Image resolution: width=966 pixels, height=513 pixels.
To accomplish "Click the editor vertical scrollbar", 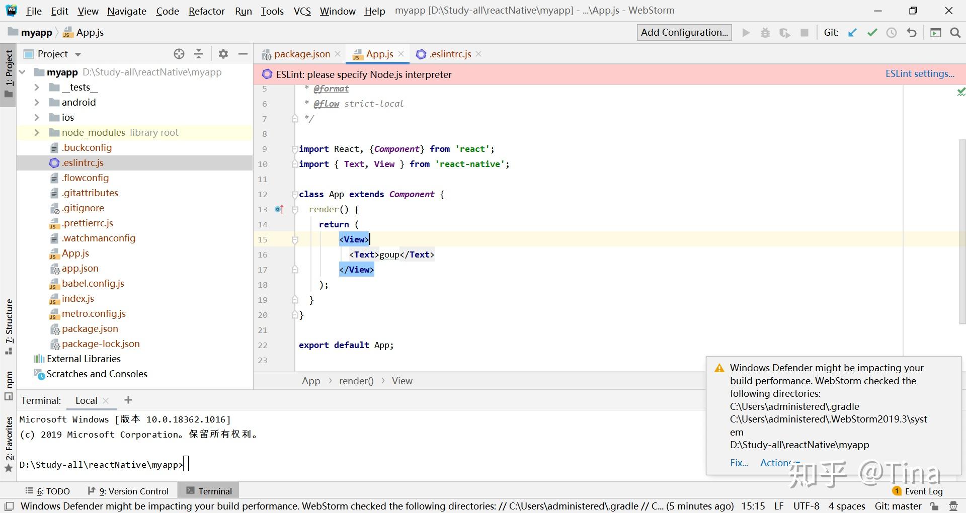I will pos(961,231).
